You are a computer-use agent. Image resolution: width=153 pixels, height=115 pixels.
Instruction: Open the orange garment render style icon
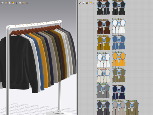(x=13, y=3)
